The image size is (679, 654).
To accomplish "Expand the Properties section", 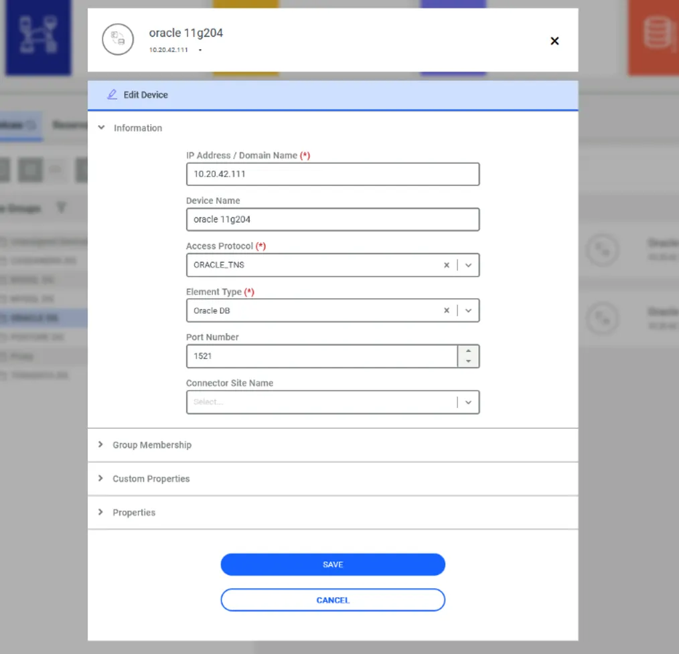I will (x=333, y=512).
